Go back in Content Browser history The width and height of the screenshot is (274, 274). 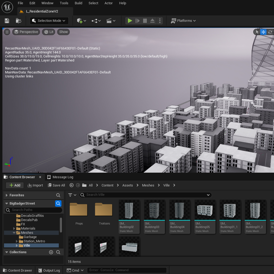coord(72,185)
